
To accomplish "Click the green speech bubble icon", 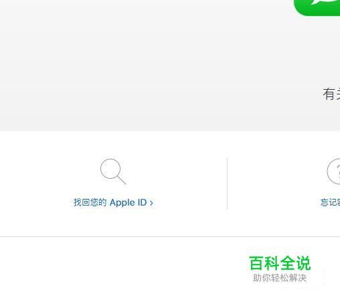I will pos(317,8).
